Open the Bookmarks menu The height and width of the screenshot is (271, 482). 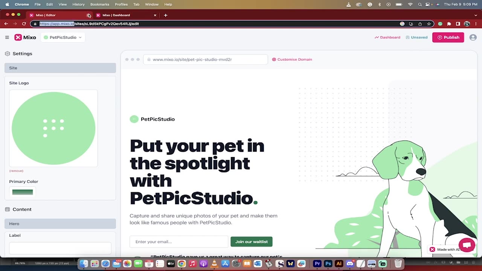click(100, 5)
